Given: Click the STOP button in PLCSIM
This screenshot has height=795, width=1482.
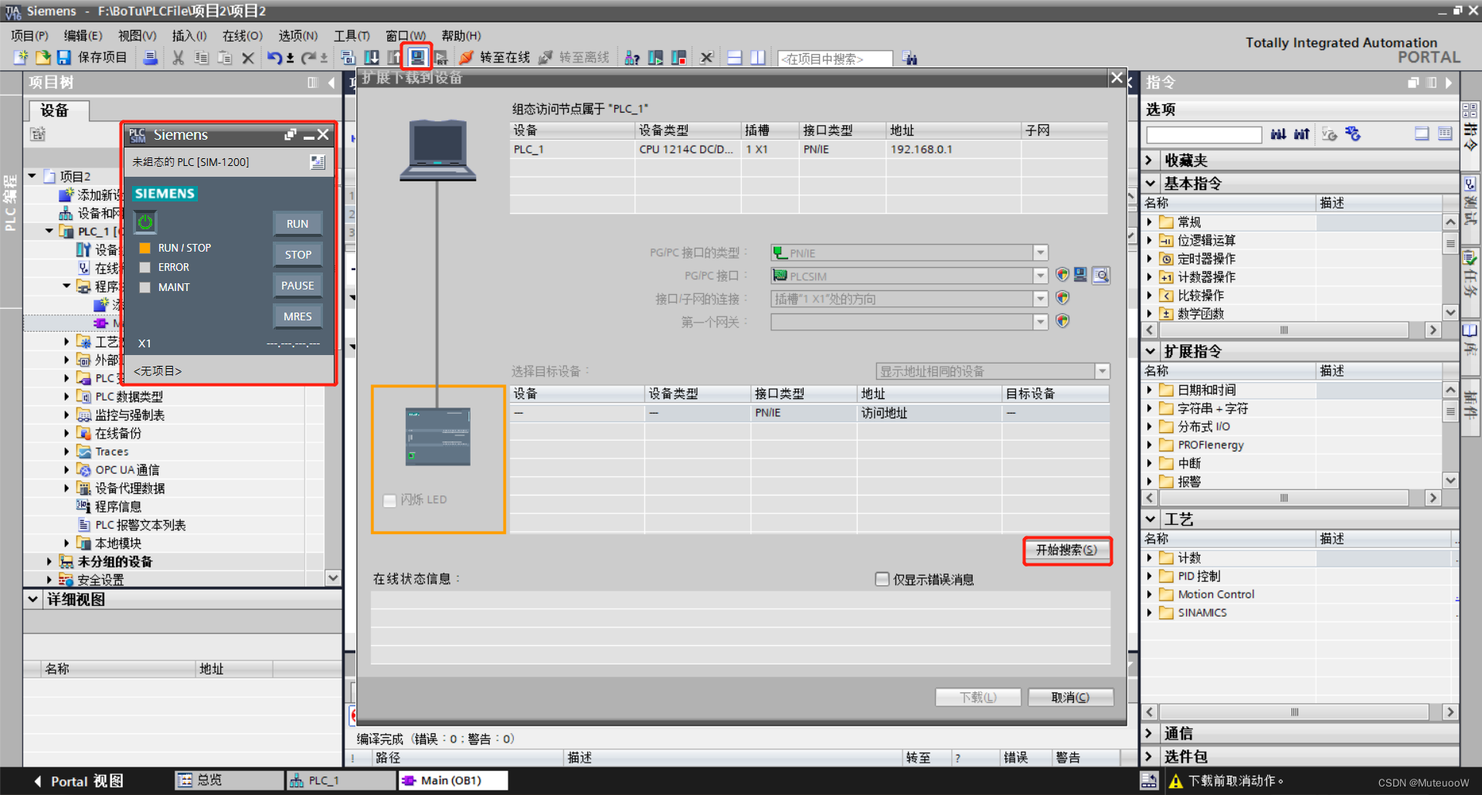Looking at the screenshot, I should 297,255.
